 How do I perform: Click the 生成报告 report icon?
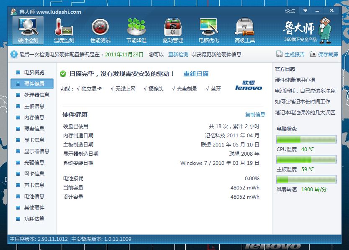(x=280, y=54)
